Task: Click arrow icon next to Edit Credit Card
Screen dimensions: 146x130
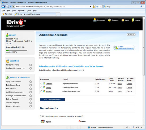Action: 31,85
